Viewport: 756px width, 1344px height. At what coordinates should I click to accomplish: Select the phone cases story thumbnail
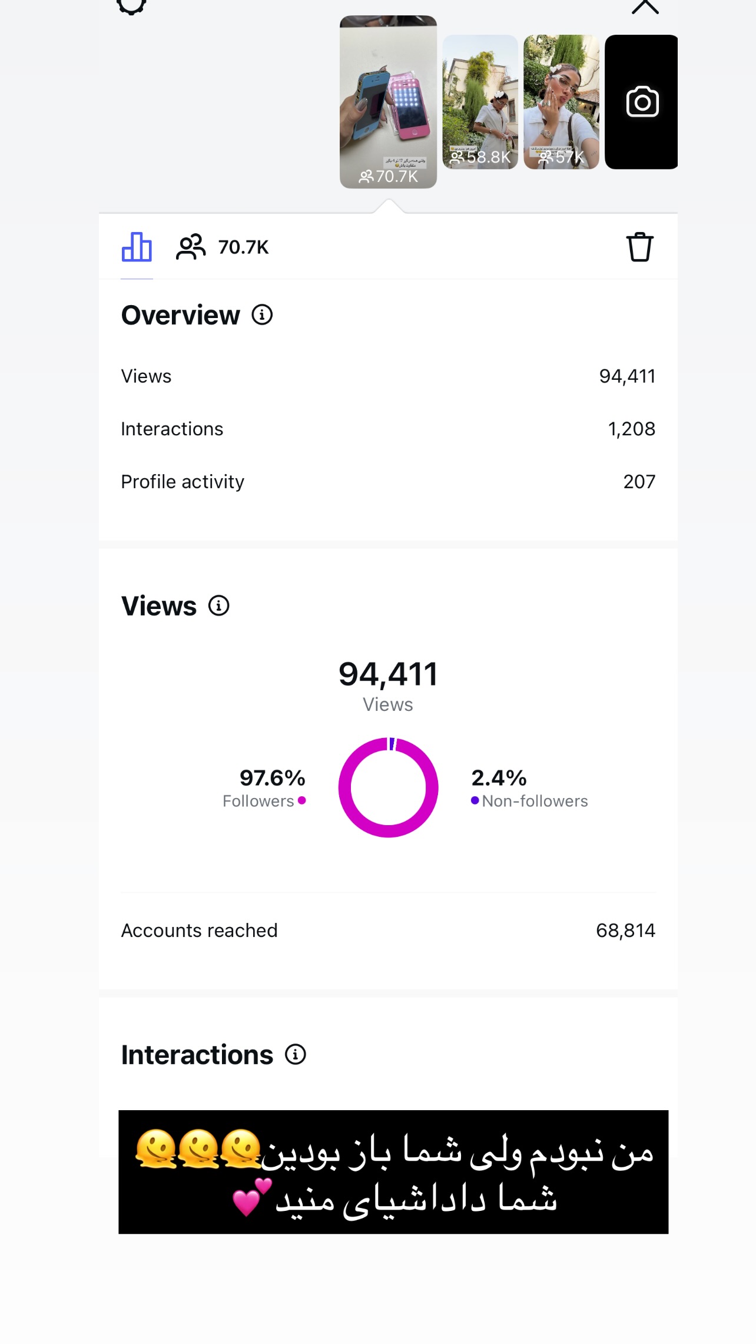tap(388, 102)
